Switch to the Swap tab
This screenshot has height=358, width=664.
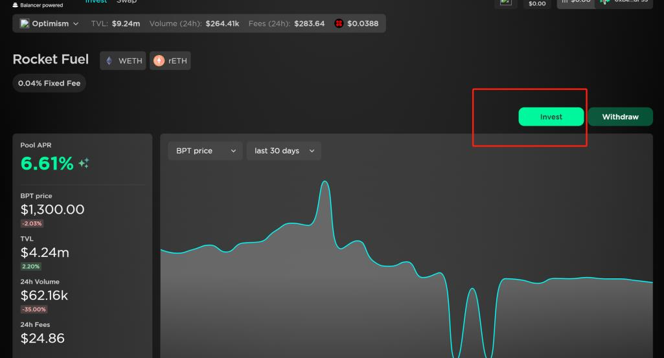[x=126, y=2]
